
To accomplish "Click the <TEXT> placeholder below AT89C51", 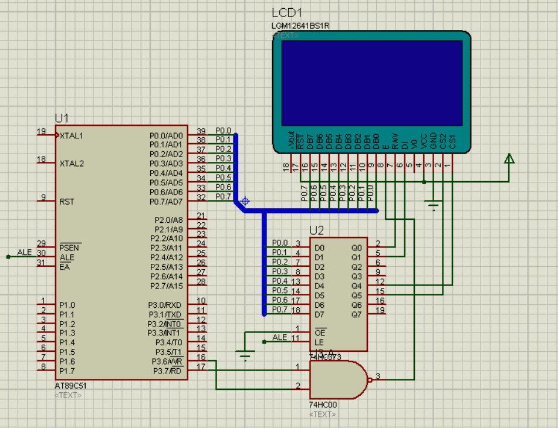I will point(68,395).
